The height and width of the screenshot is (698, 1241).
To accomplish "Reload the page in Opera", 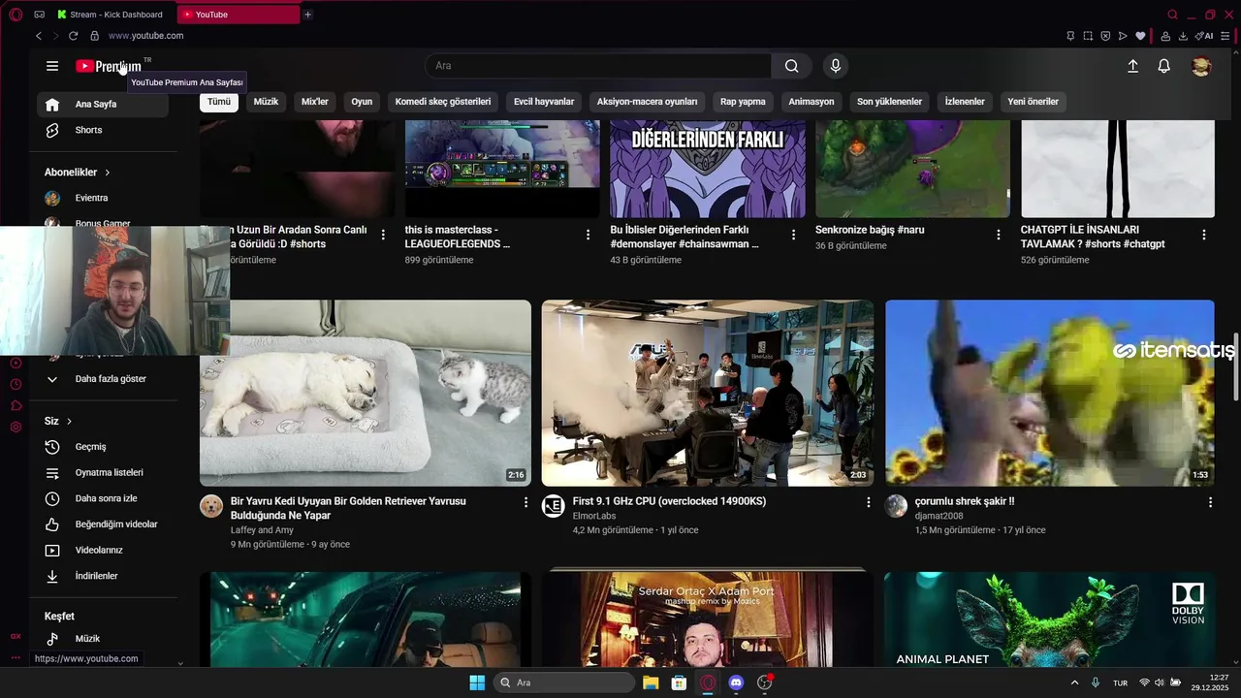I will pyautogui.click(x=73, y=36).
